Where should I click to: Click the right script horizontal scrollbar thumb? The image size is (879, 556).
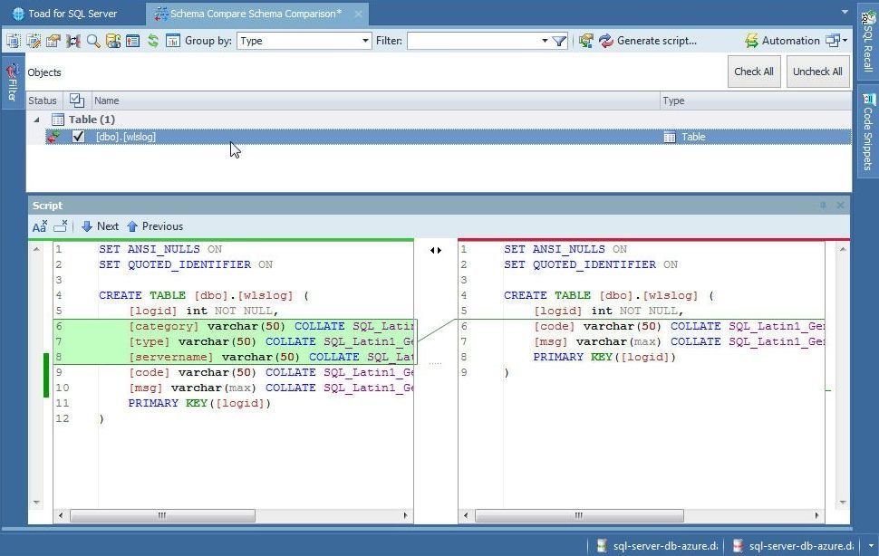pyautogui.click(x=579, y=515)
